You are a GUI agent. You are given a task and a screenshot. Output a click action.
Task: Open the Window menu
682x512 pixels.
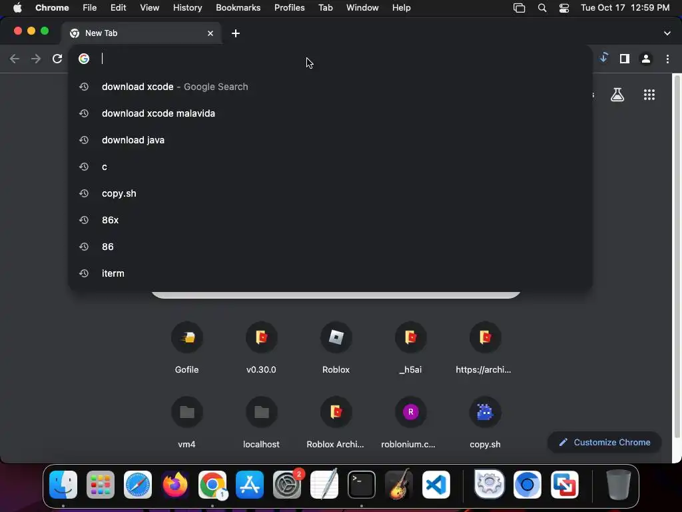pos(362,8)
